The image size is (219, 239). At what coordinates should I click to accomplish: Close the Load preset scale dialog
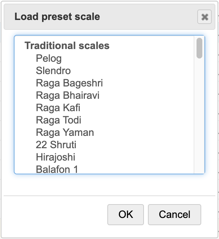[204, 17]
